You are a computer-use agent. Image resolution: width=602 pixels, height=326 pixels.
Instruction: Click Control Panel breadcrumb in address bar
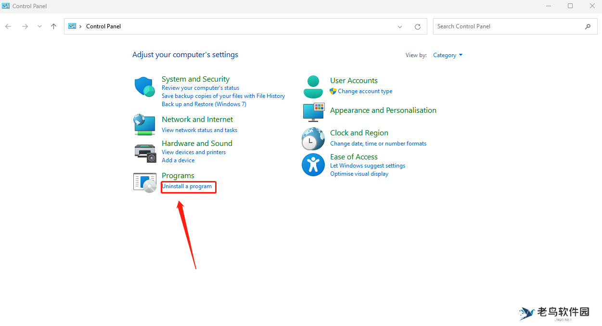click(x=103, y=26)
